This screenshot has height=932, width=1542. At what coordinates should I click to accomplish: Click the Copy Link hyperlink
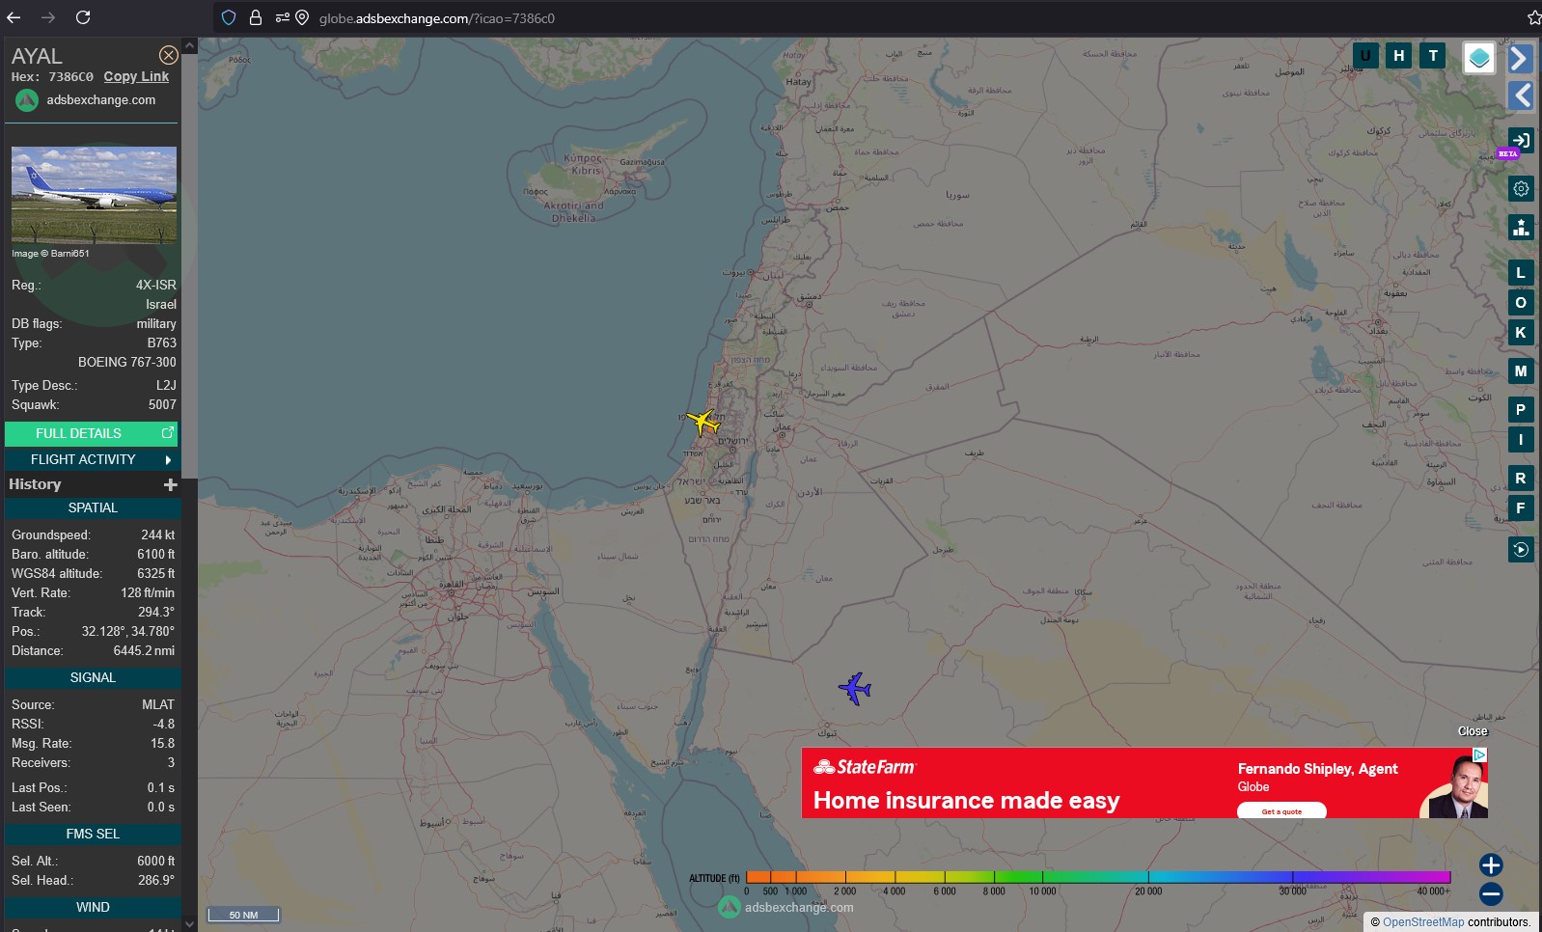point(136,76)
